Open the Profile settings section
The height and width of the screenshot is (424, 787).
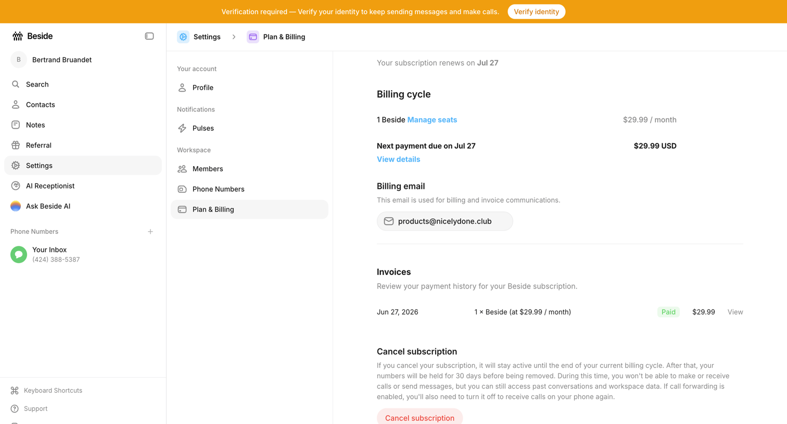pyautogui.click(x=249, y=88)
